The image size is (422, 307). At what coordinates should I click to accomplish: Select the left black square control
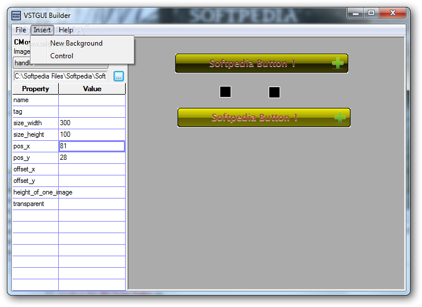pyautogui.click(x=225, y=92)
